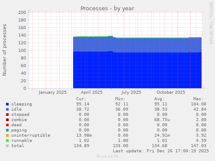Click the 'sleeping' legend label
Viewport: 215px width, 161px height.
click(22, 104)
